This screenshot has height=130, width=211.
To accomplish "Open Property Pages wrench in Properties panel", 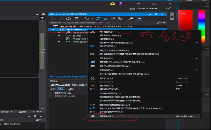I will click(71, 89).
